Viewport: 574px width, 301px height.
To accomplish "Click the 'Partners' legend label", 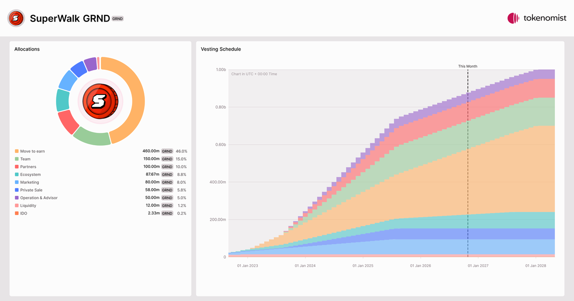I will [28, 167].
